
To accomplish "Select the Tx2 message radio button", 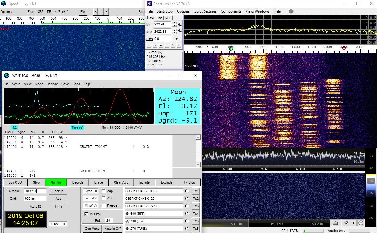I will pos(187,199).
